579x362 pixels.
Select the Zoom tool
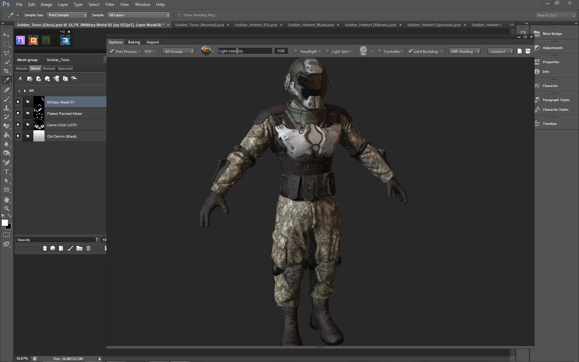7,209
